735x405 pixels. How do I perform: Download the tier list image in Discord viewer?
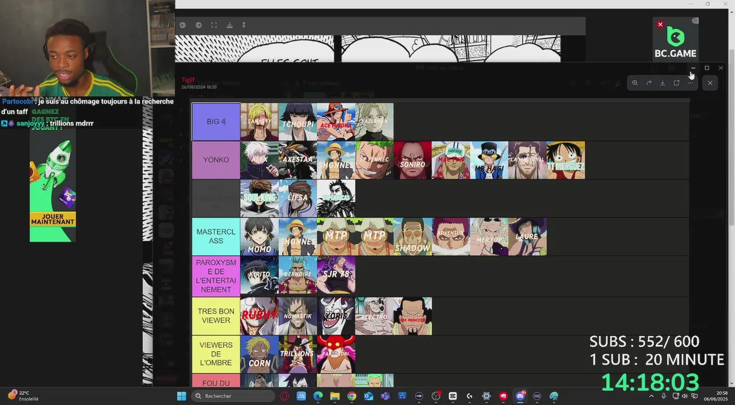[x=662, y=83]
